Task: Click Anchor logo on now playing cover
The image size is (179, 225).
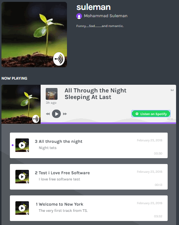Action: pos(36,119)
